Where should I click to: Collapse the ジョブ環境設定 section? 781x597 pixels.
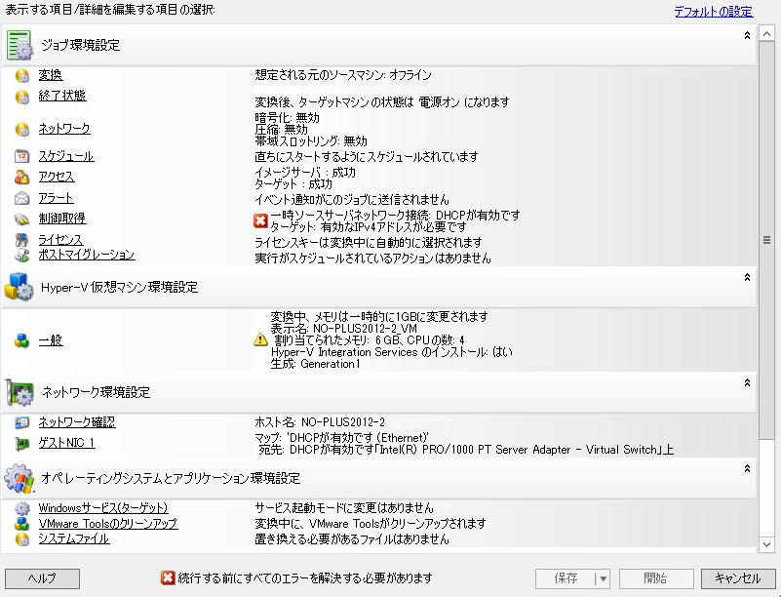[747, 35]
